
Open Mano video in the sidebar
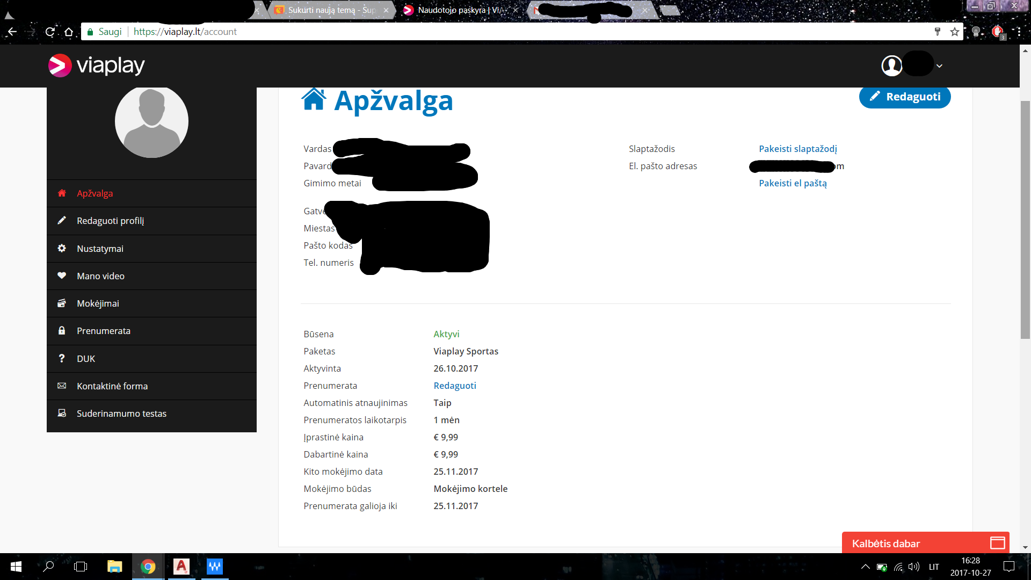[x=151, y=276]
